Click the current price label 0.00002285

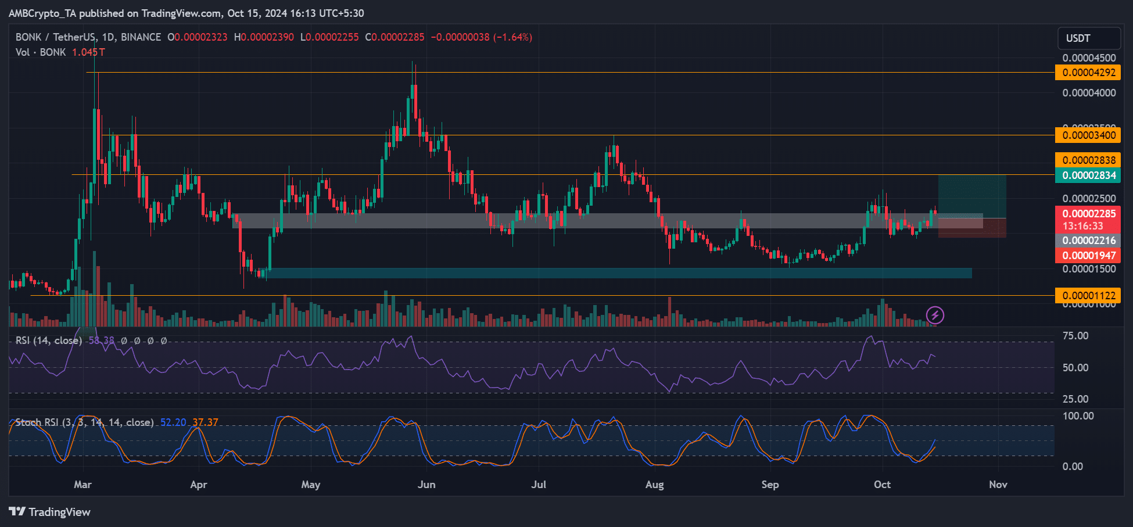click(x=1088, y=214)
